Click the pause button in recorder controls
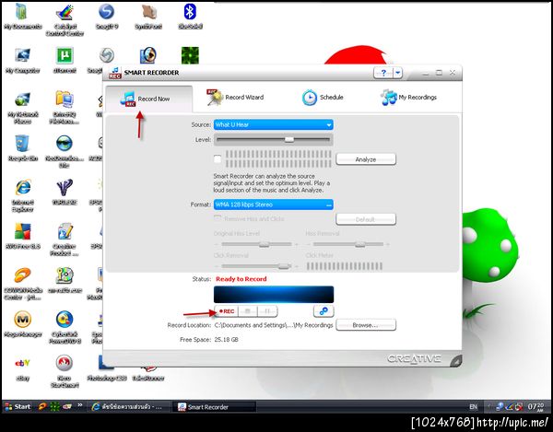Viewport: 553px width, 432px height. click(x=267, y=311)
